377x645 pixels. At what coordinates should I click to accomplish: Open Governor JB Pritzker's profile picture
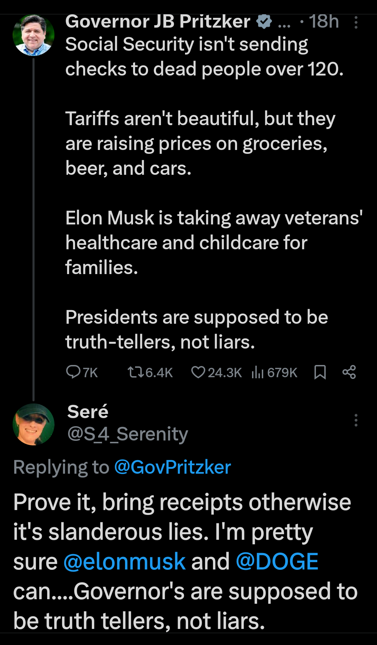(34, 35)
